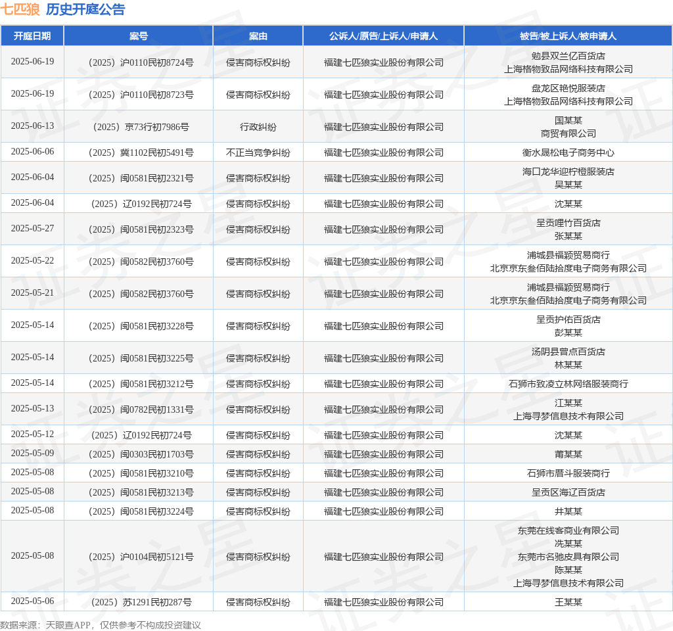
Task: Select the 公诉人/原告/上诉人/申请人 column header
Action: tap(383, 36)
